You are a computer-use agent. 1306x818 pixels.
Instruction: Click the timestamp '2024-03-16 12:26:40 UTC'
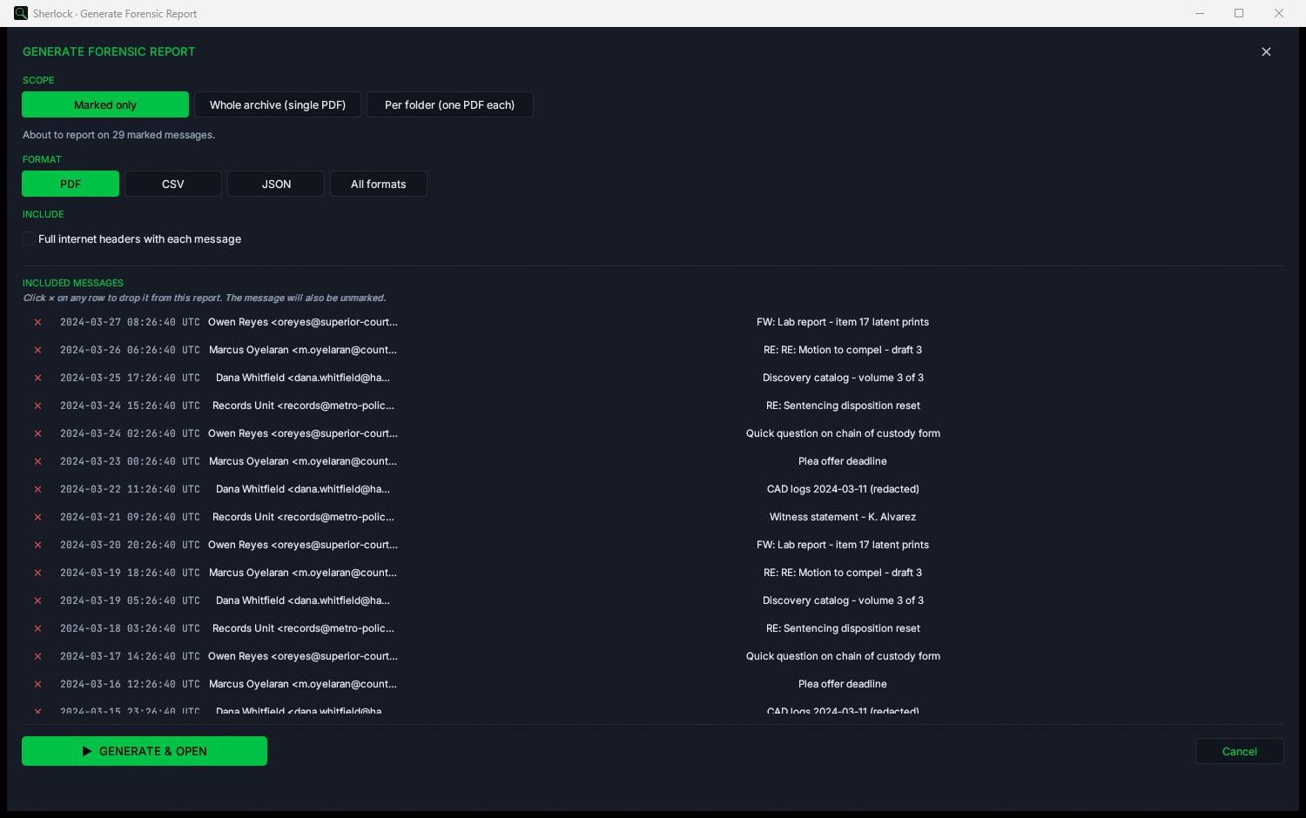130,684
